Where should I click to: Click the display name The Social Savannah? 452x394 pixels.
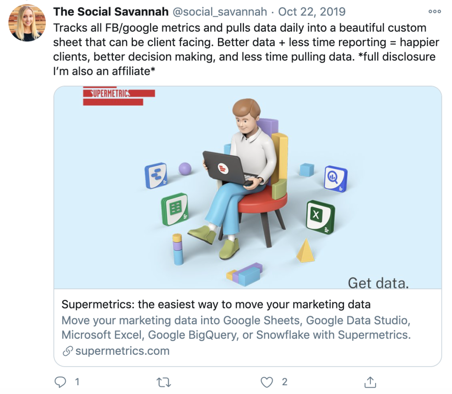111,12
